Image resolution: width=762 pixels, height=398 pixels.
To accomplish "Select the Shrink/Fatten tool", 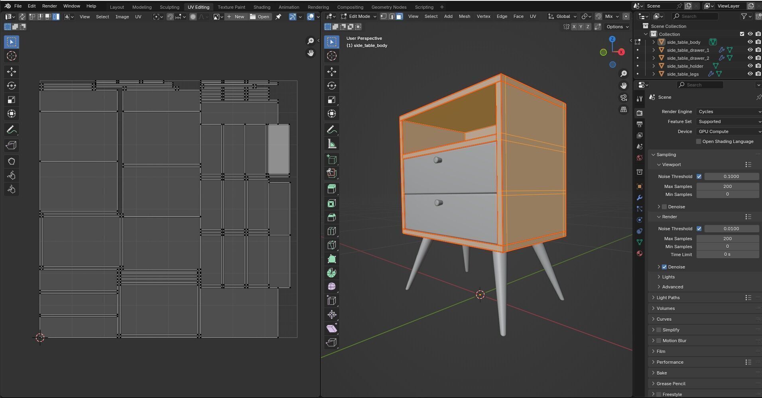I will pos(332,315).
